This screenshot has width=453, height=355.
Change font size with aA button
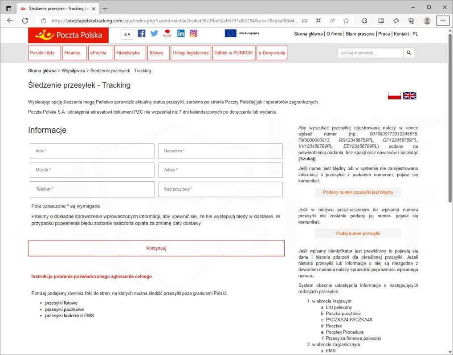coord(127,34)
